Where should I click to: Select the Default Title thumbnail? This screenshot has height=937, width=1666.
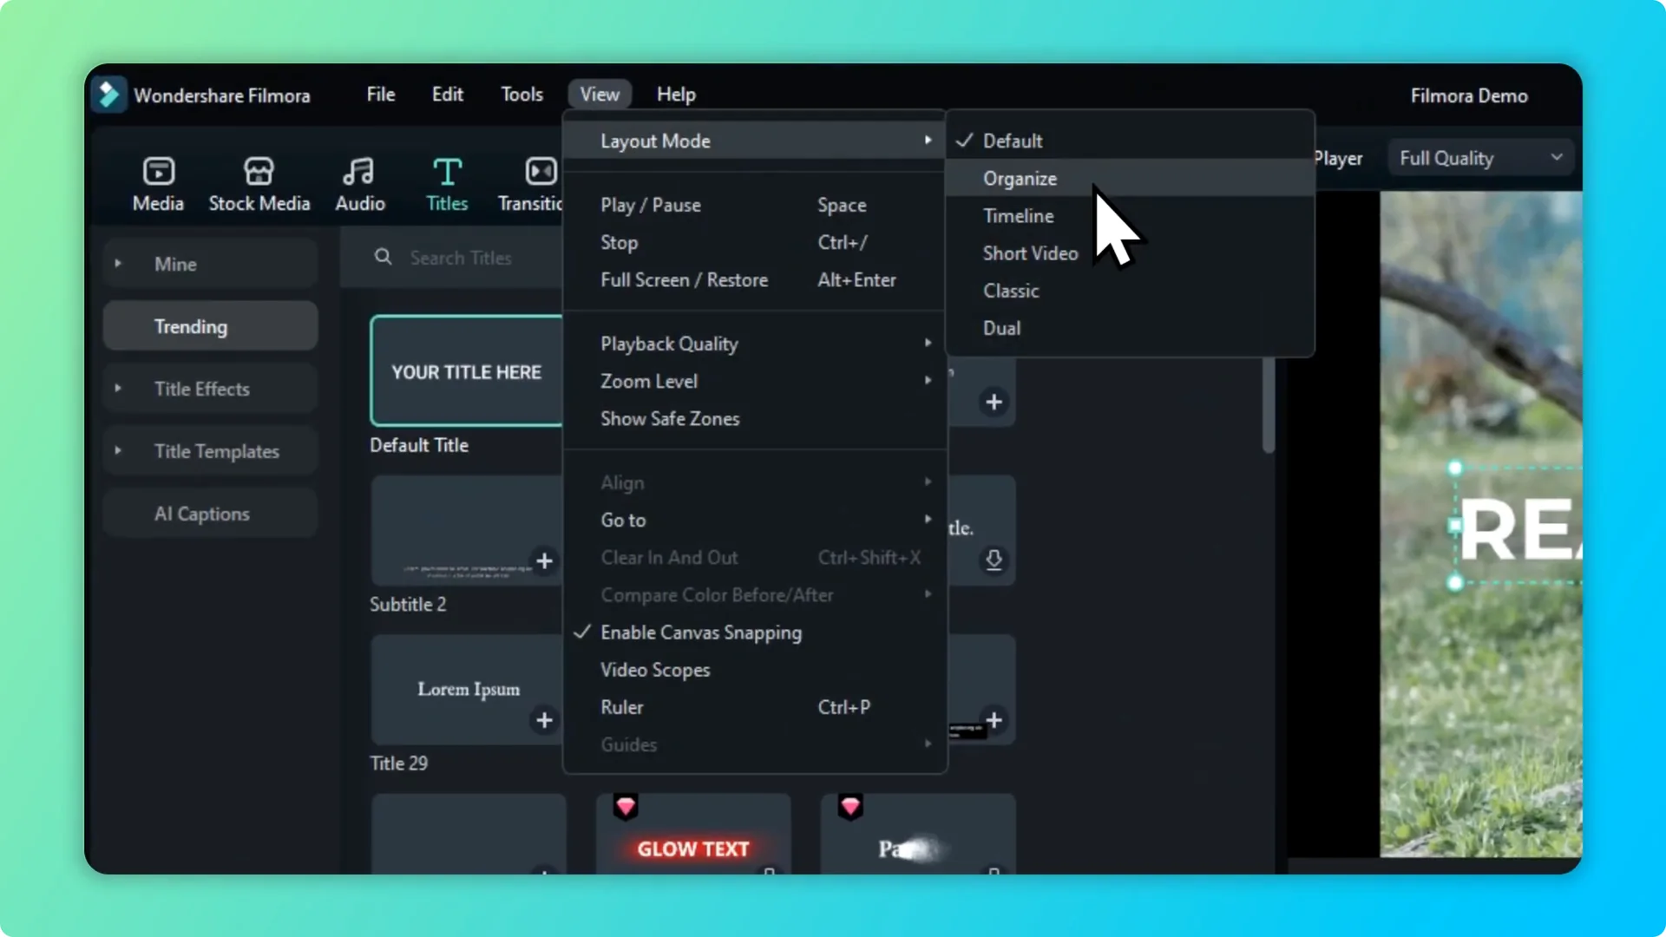(x=467, y=370)
